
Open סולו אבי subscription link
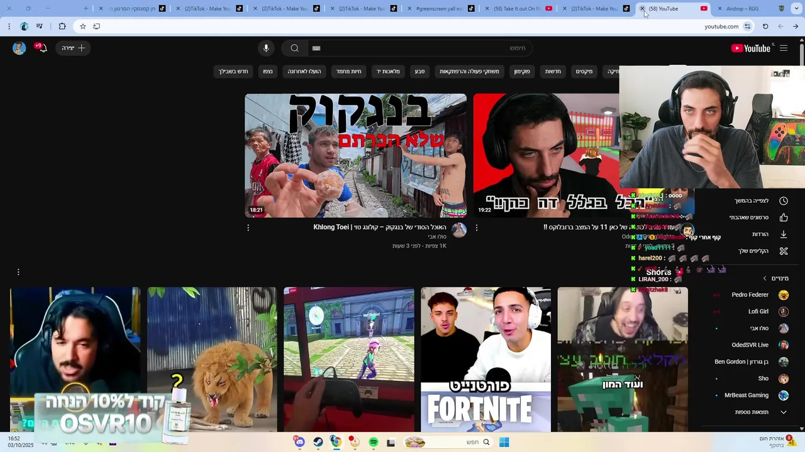(759, 328)
